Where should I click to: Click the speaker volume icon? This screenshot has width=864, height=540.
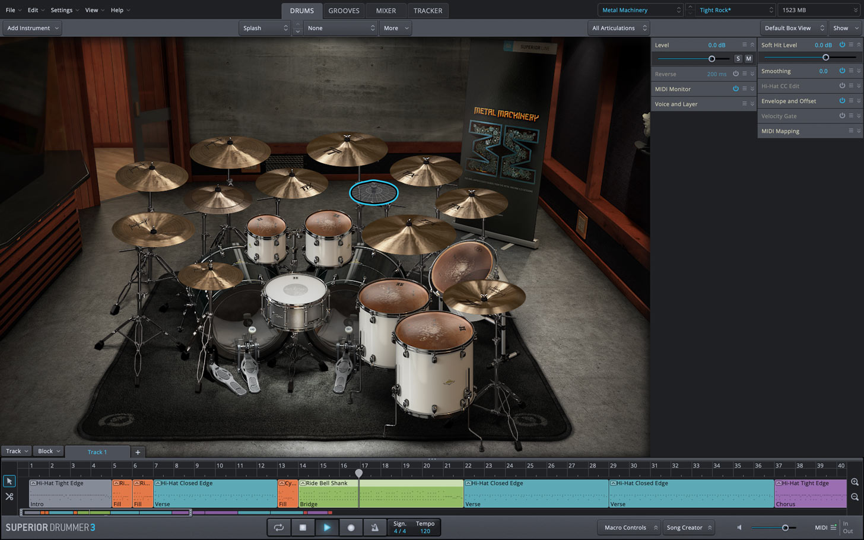point(739,528)
